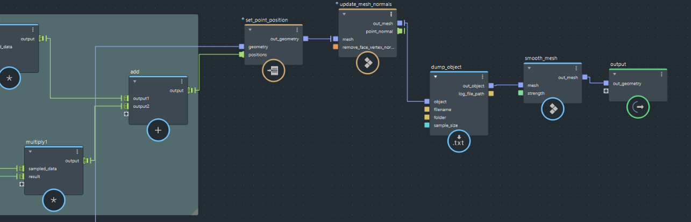The width and height of the screenshot is (691, 222).
Task: Open the add node's three-dot menu
Action: pos(182,82)
